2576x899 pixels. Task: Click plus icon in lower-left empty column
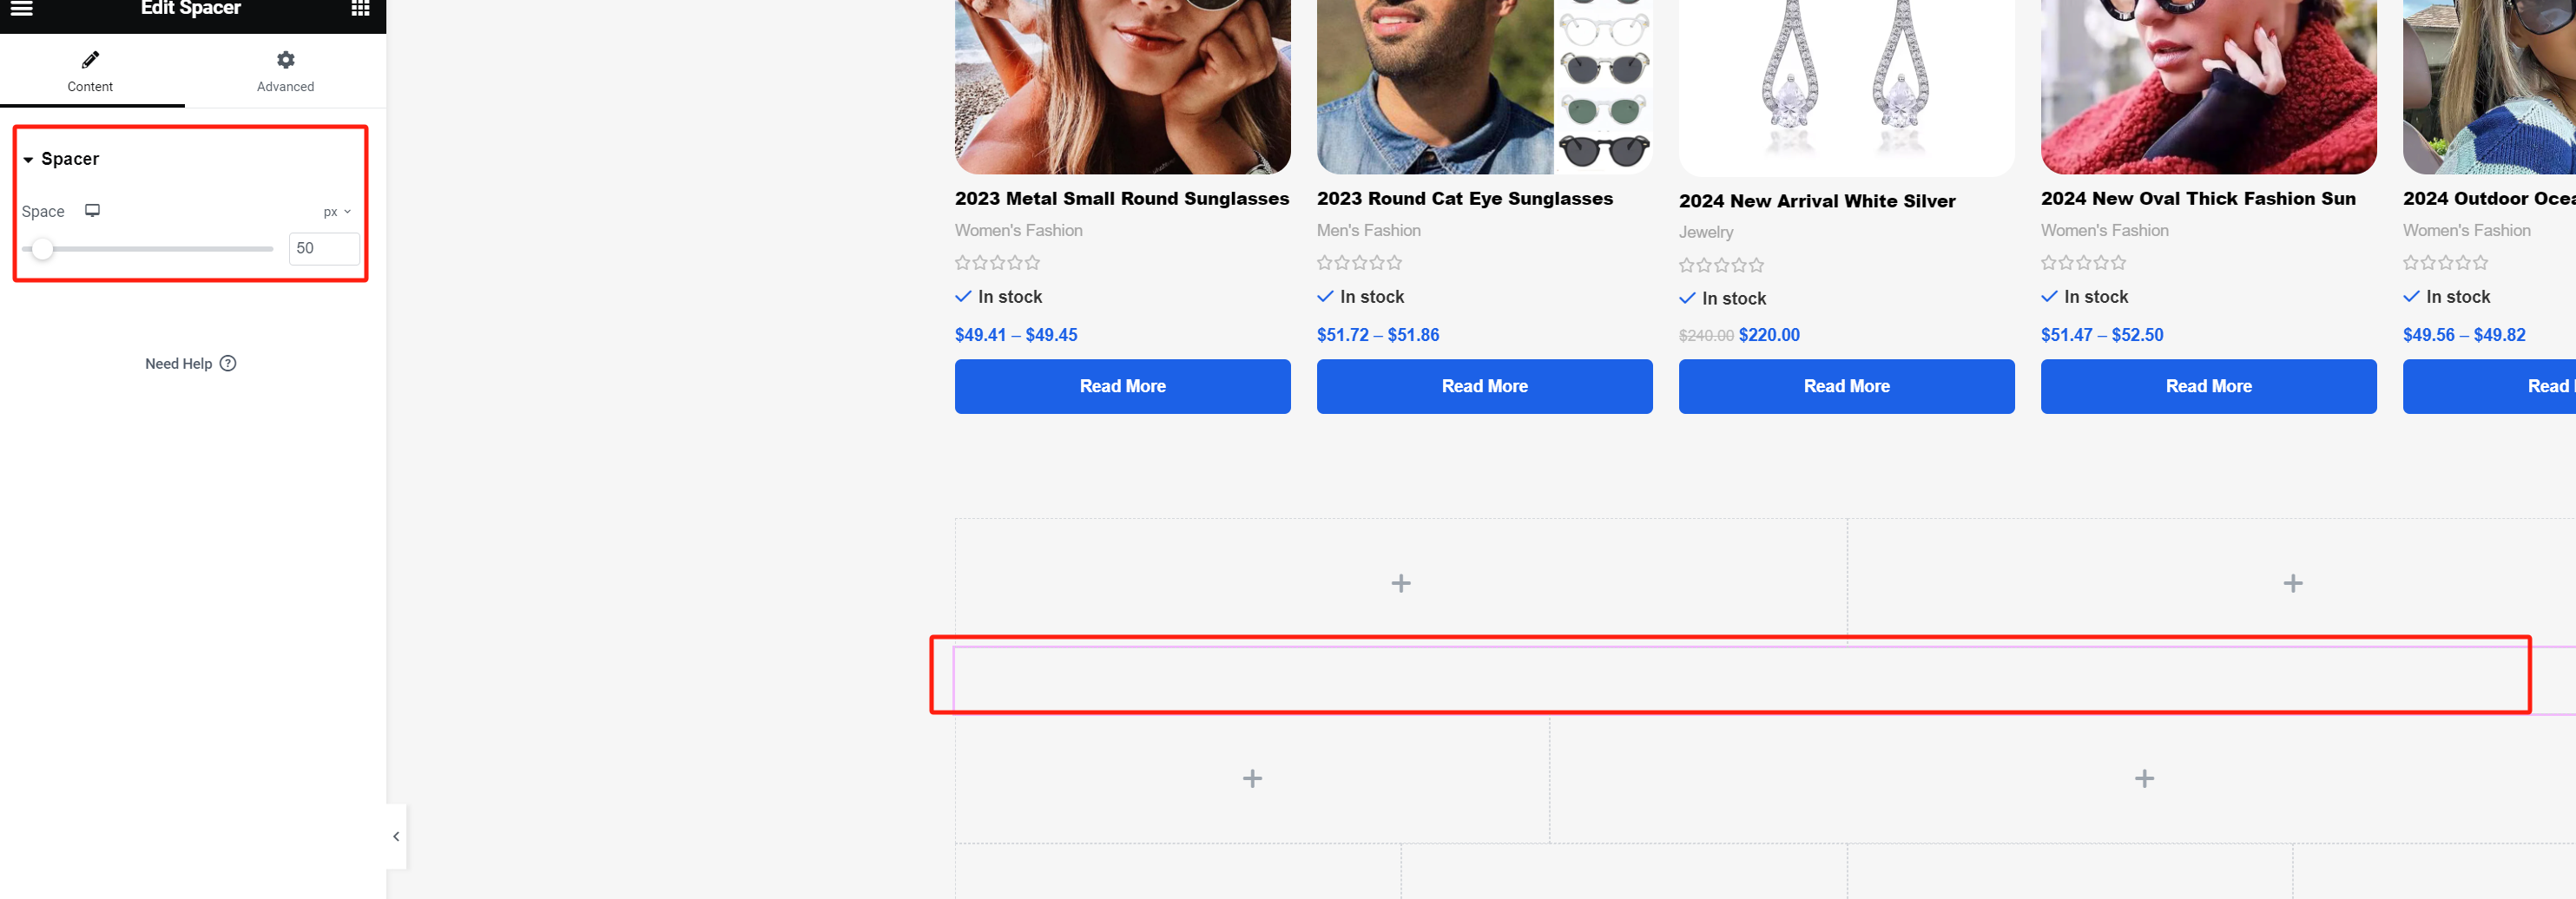[x=1252, y=778]
